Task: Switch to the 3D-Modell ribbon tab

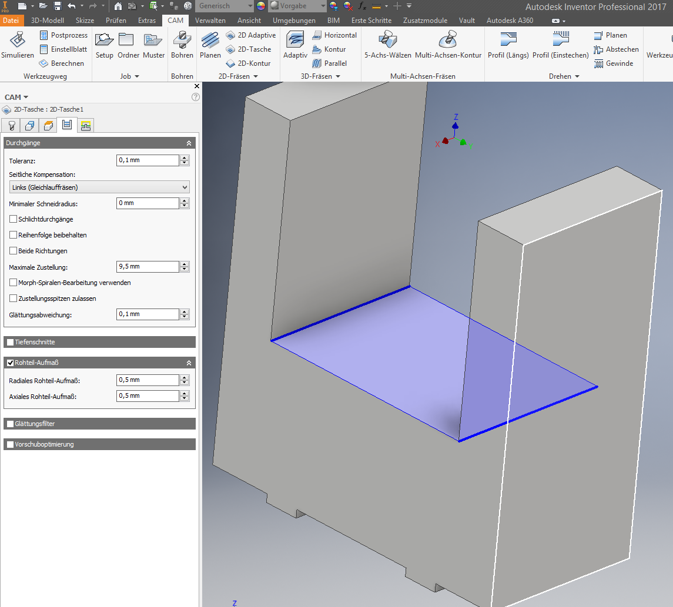Action: pos(47,20)
